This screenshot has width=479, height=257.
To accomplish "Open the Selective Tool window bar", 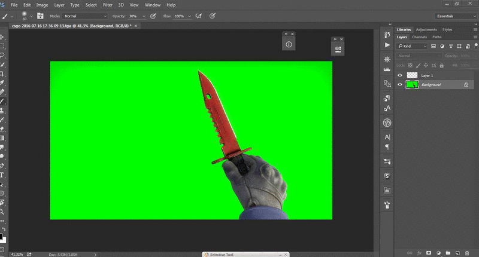I will tap(245, 254).
